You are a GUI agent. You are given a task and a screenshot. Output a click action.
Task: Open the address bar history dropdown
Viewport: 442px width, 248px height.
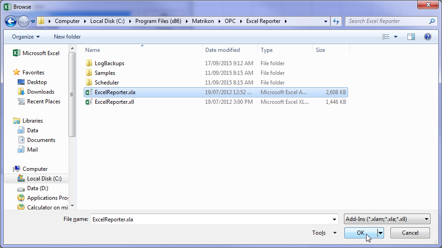coord(326,22)
